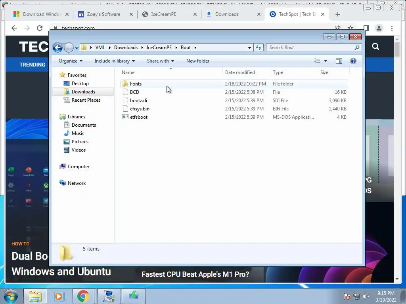Open the Windows Start button
Image resolution: width=406 pixels, height=304 pixels.
[10, 296]
